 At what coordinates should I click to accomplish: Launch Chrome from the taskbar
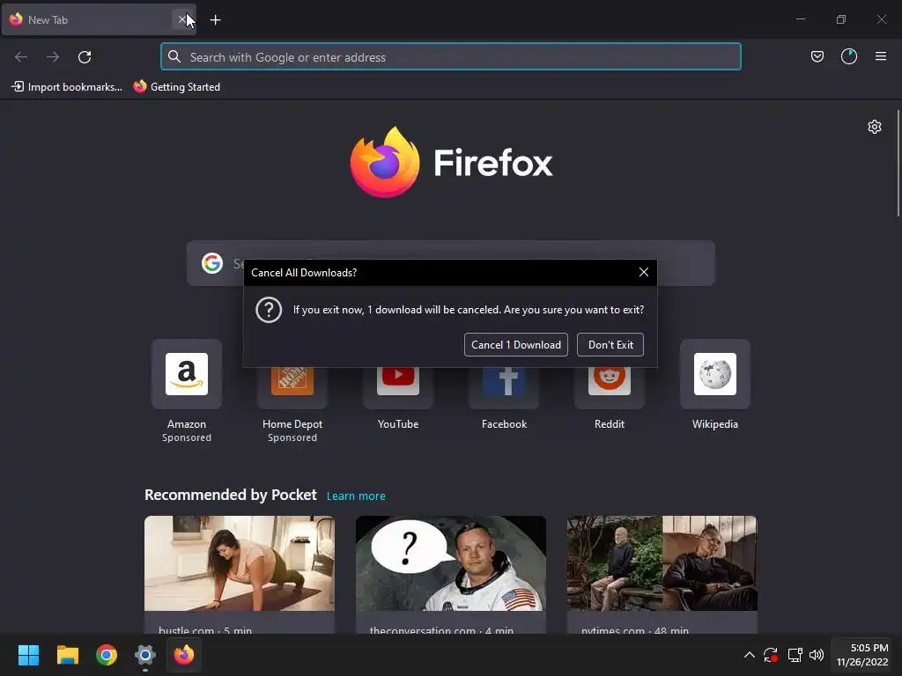coord(107,655)
